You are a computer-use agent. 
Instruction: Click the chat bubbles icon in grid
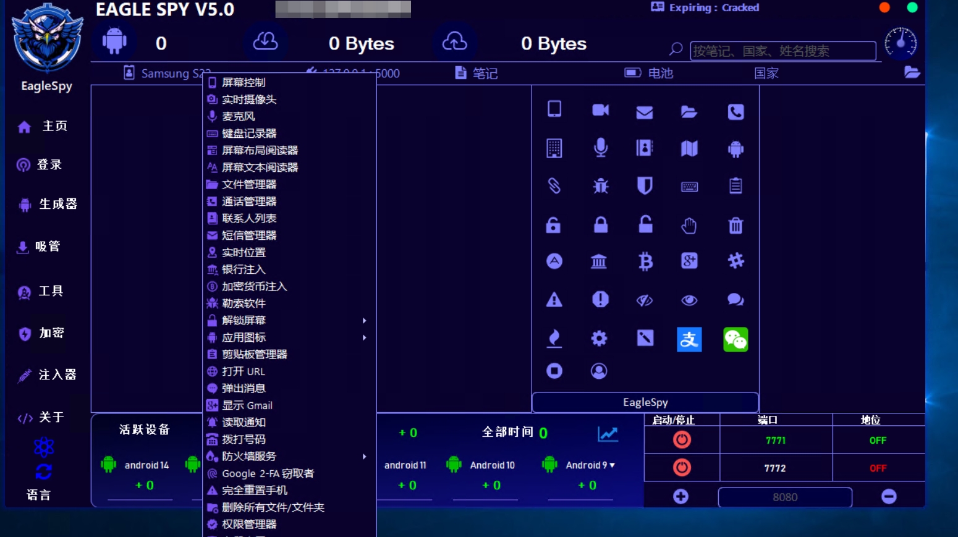(735, 300)
